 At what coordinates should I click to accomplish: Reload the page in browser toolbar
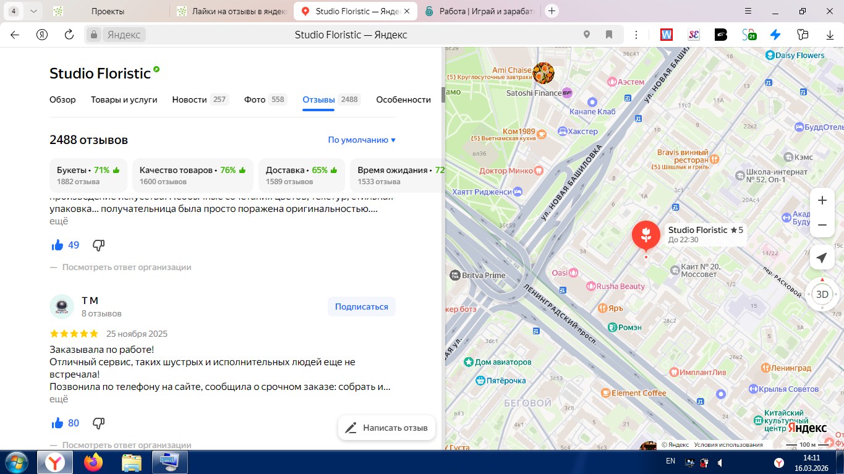[69, 35]
